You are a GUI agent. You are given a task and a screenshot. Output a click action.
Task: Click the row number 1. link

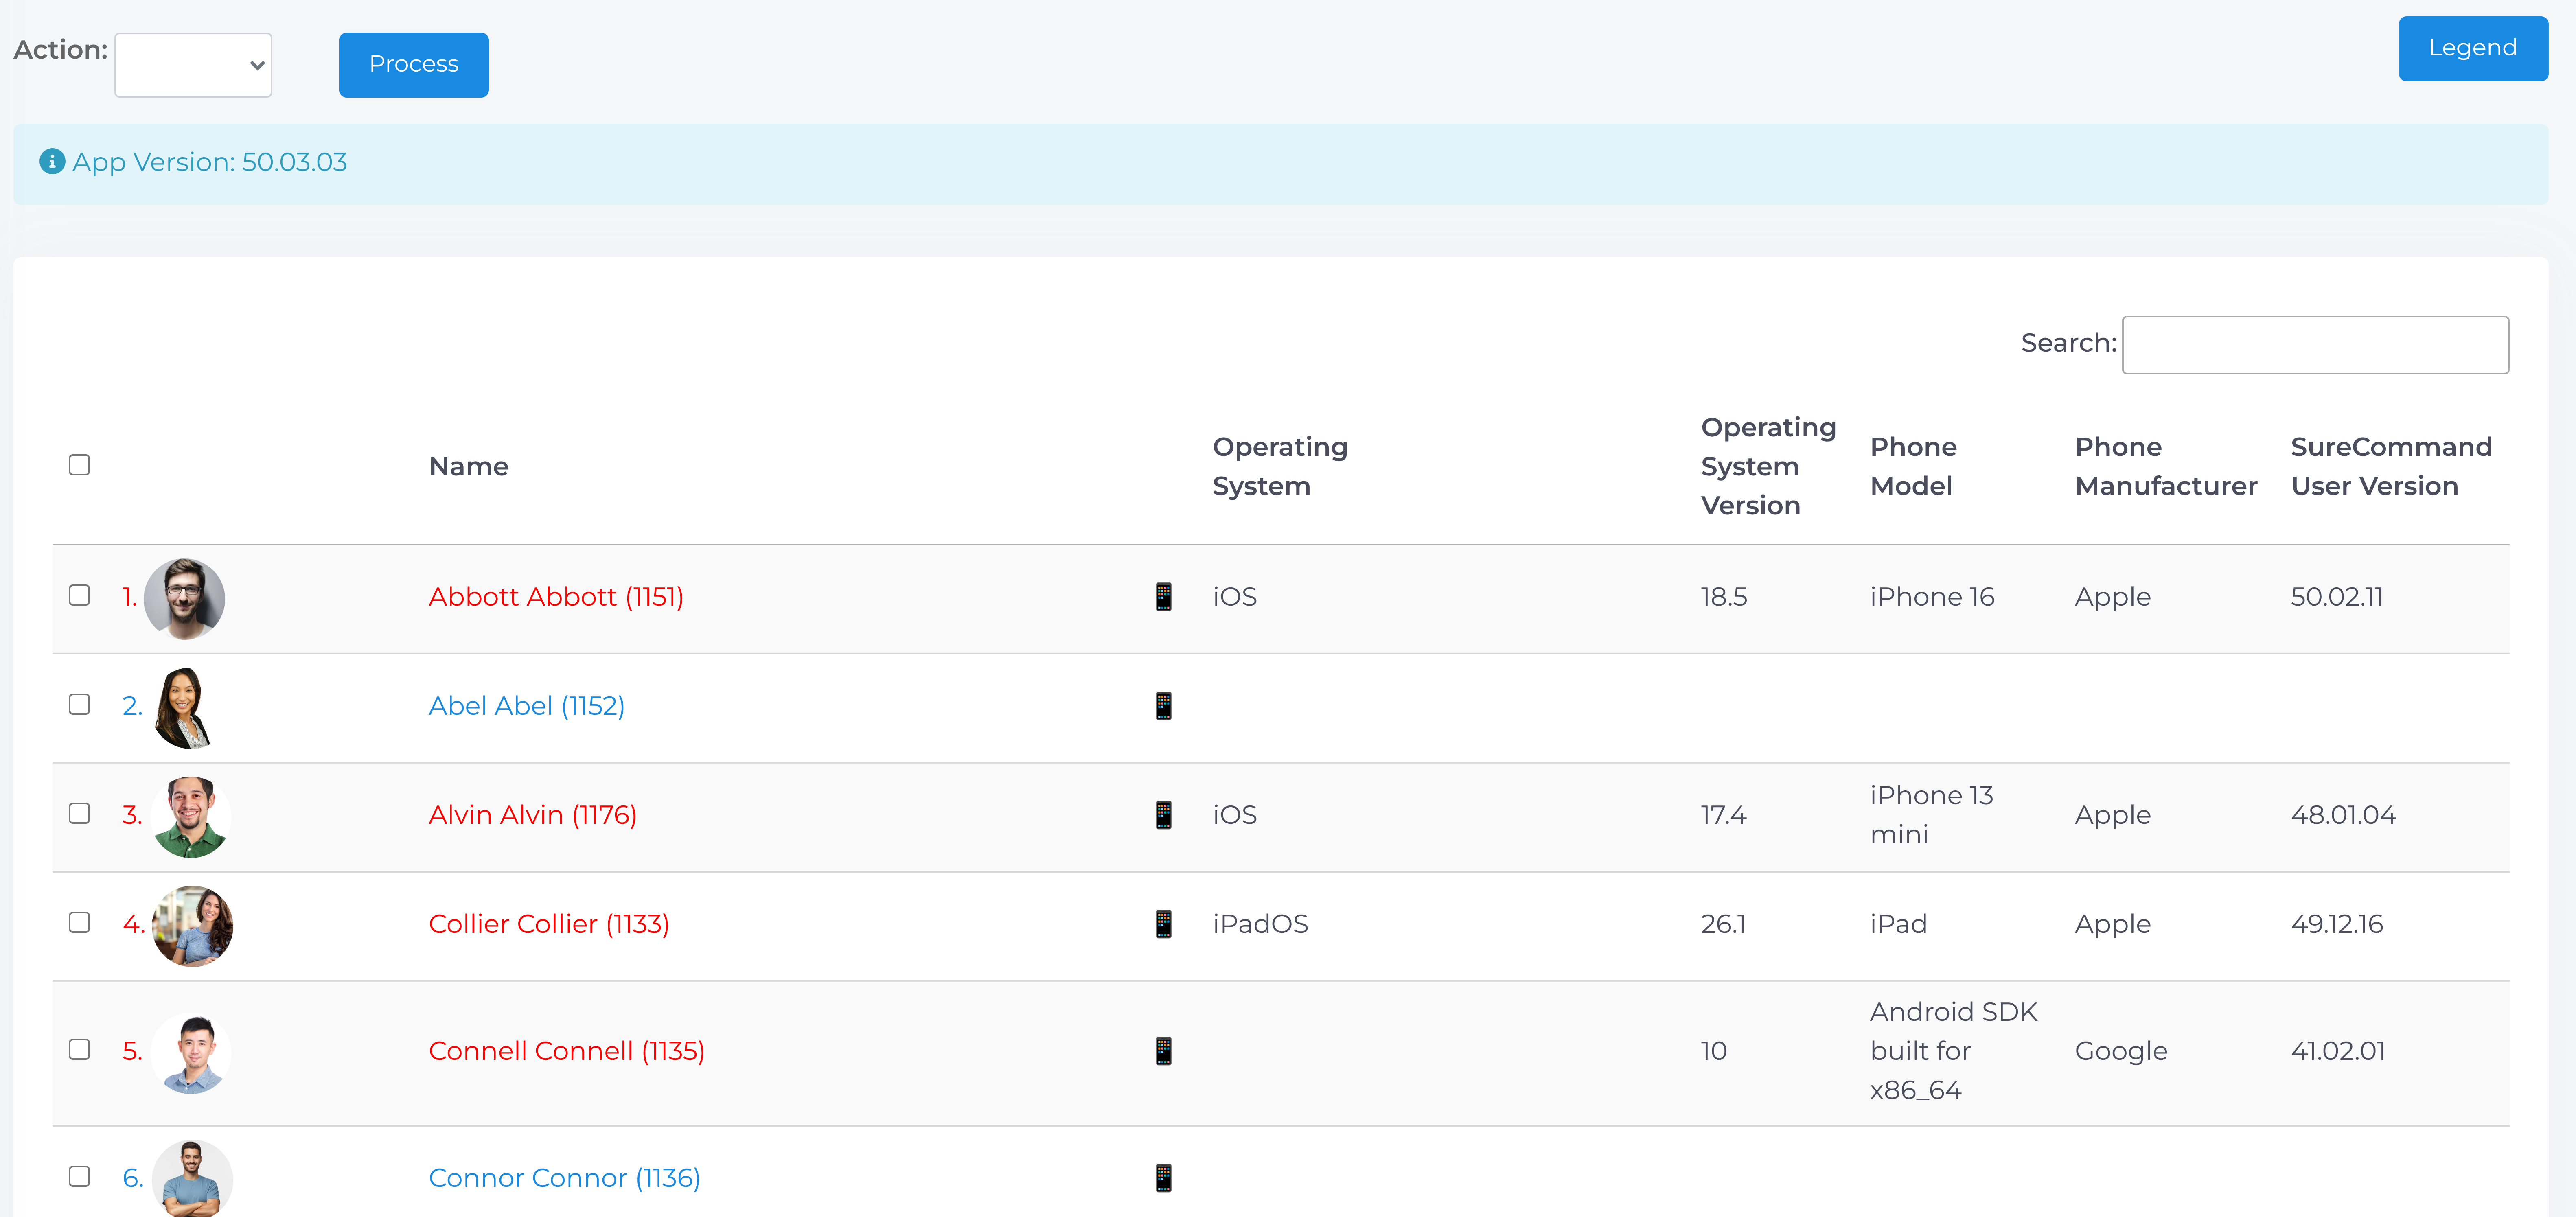click(129, 597)
